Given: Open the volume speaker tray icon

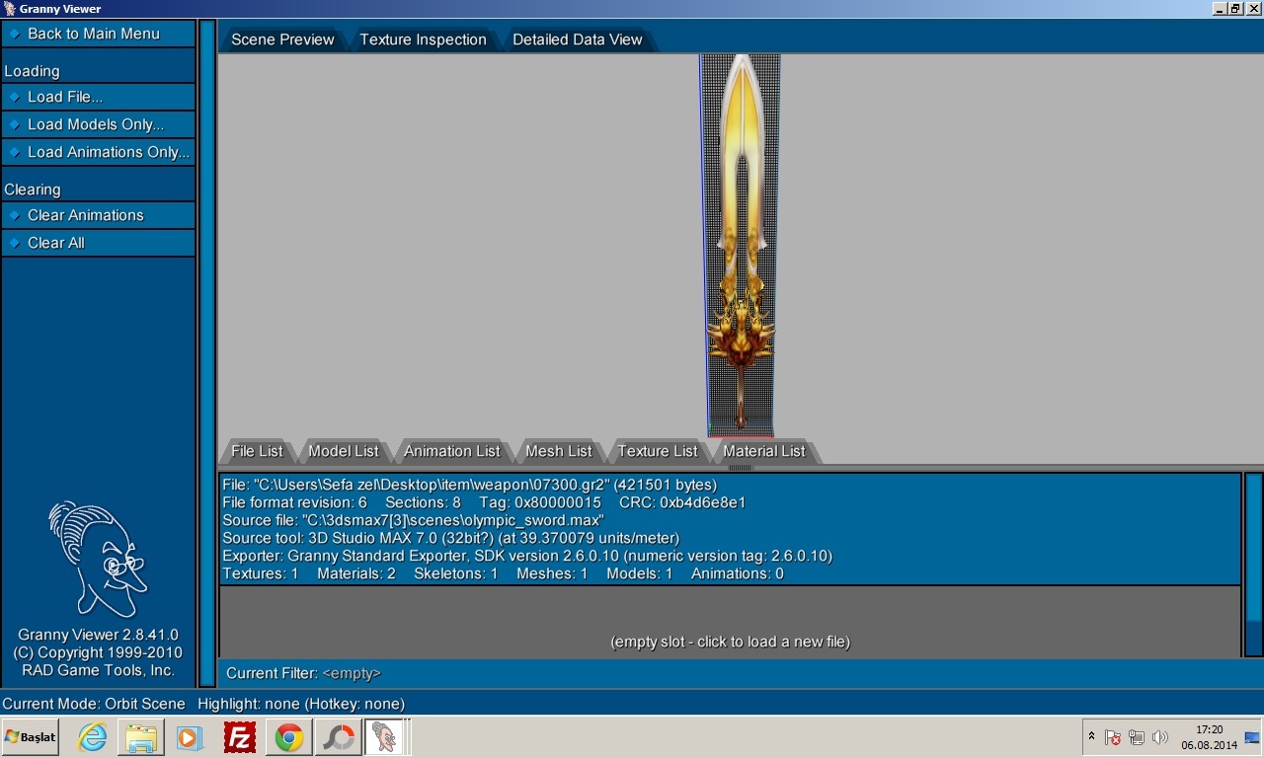Looking at the screenshot, I should pos(1160,737).
